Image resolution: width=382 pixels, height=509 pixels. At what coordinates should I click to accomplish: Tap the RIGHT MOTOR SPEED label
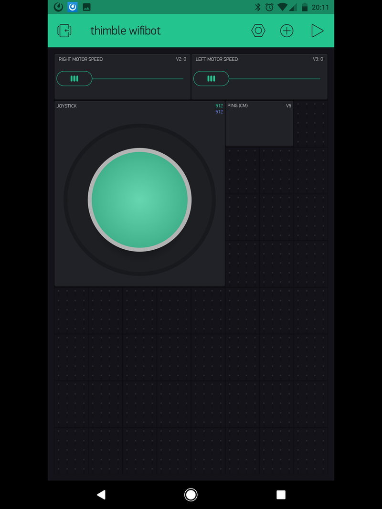click(x=81, y=59)
